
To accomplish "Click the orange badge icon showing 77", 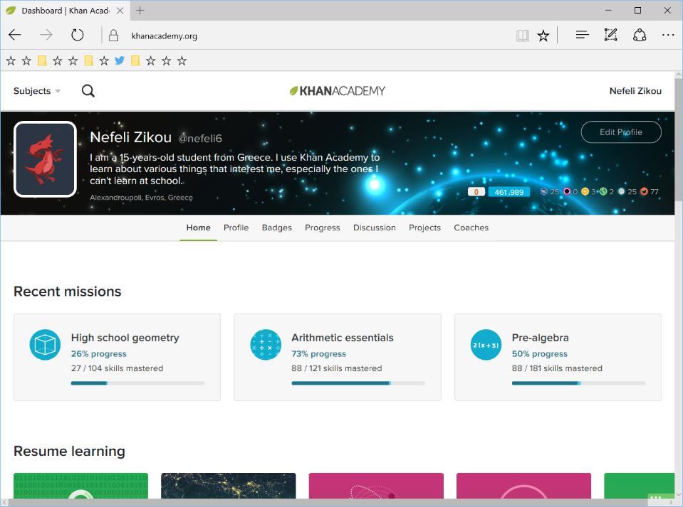I will pyautogui.click(x=644, y=191).
